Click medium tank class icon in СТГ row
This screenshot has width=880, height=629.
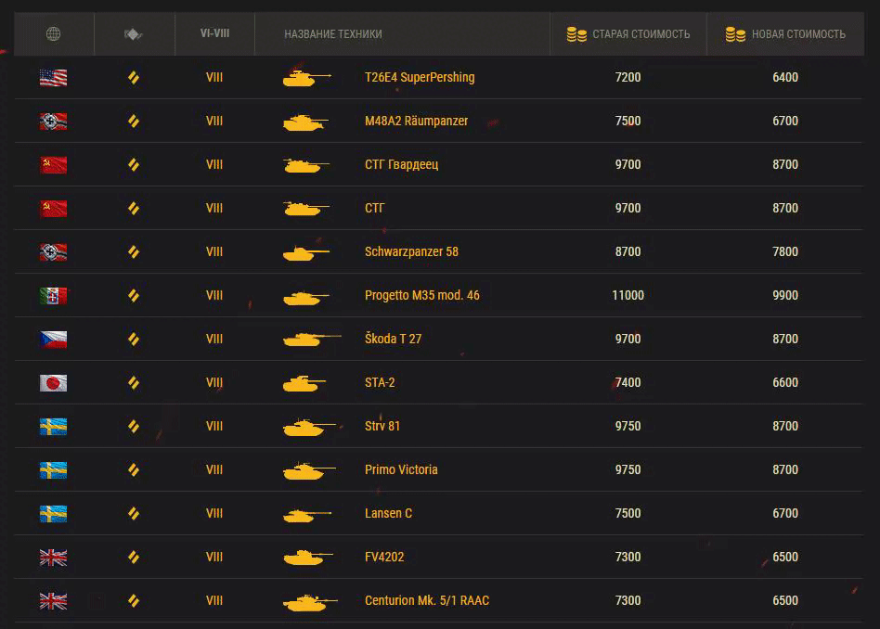[x=134, y=208]
